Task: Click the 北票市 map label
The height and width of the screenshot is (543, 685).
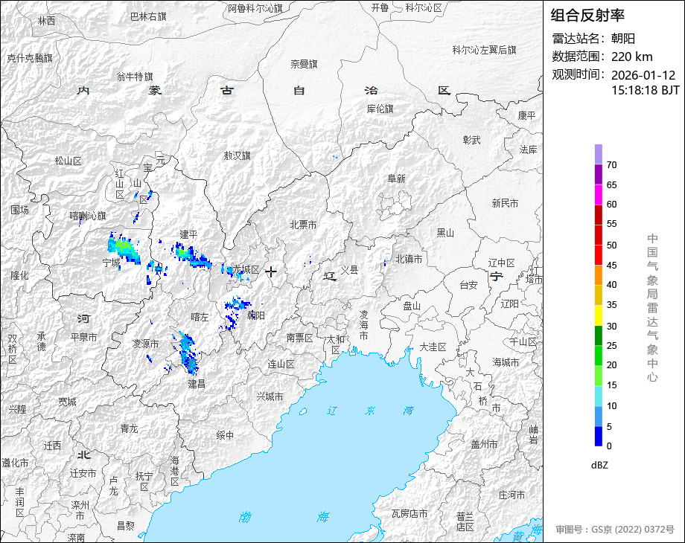Action: coord(303,225)
